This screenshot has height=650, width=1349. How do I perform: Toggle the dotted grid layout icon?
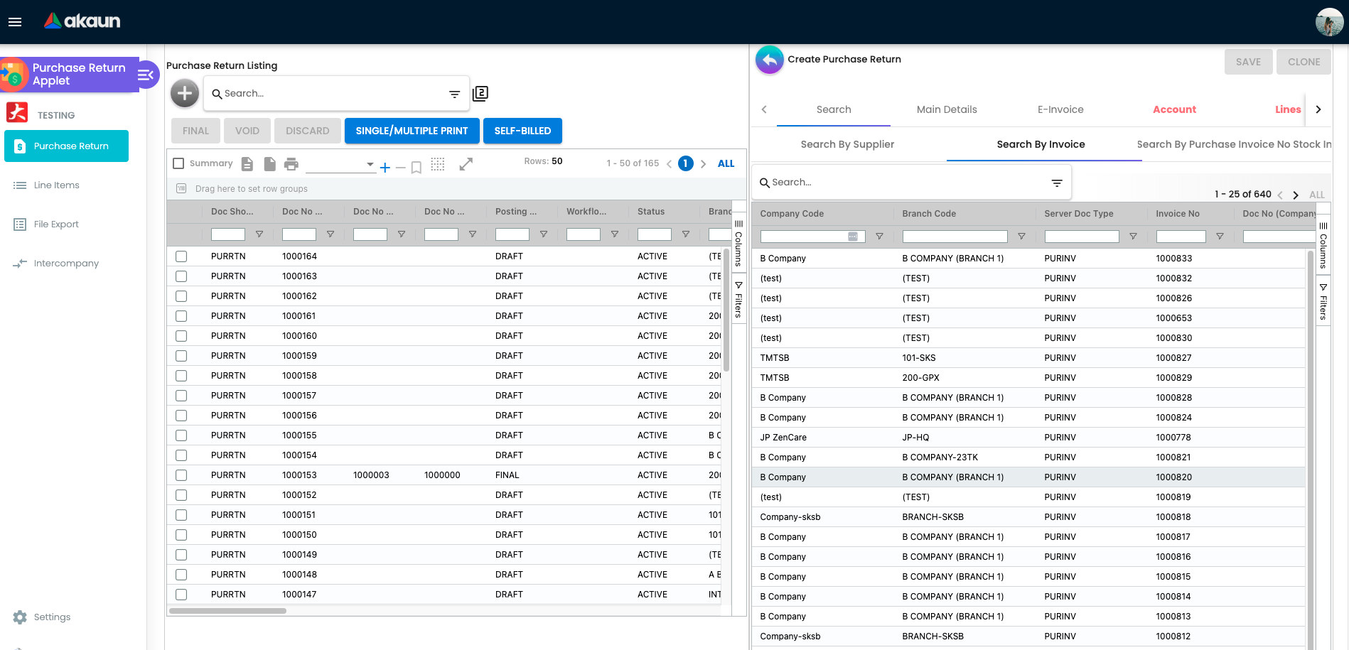438,164
